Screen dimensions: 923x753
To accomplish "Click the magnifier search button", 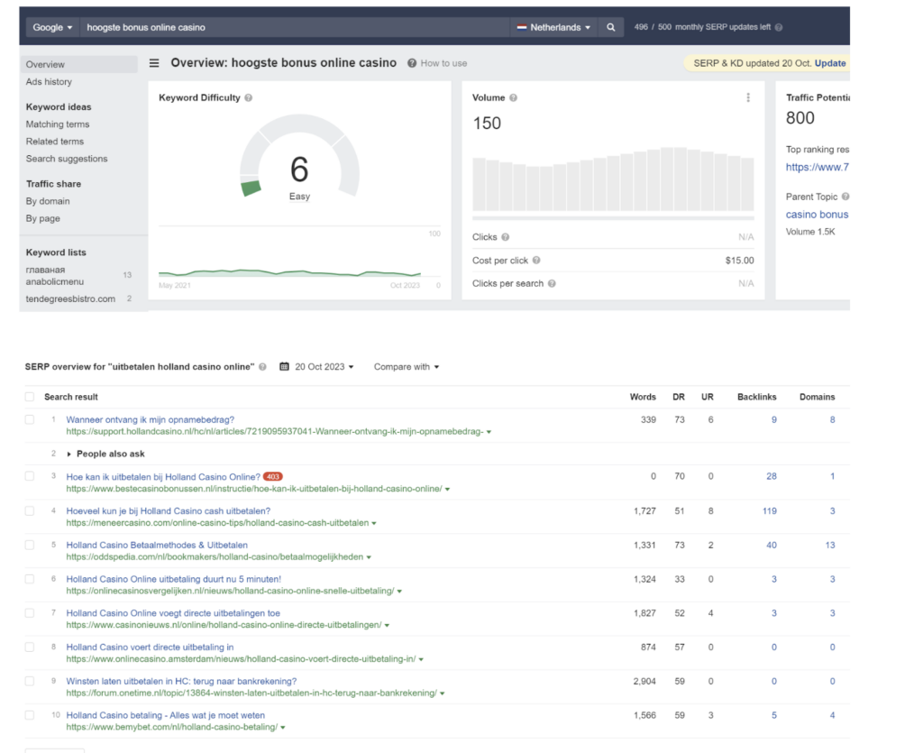I will [x=611, y=27].
